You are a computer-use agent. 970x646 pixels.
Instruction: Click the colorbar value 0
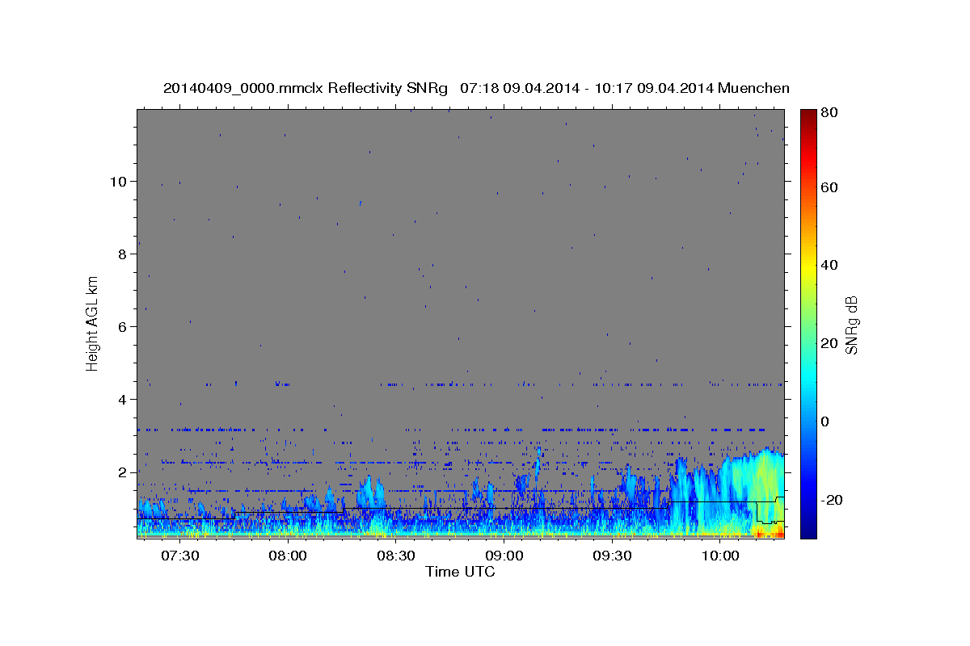point(825,422)
